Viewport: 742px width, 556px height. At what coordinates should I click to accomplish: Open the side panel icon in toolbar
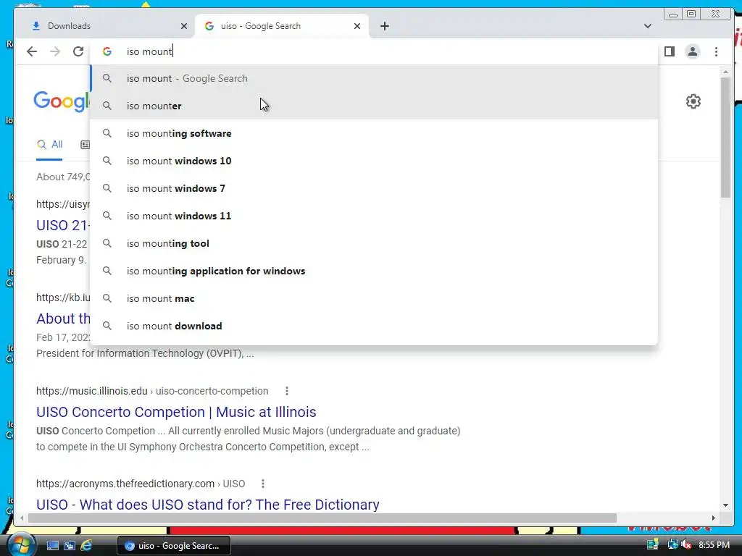point(669,51)
